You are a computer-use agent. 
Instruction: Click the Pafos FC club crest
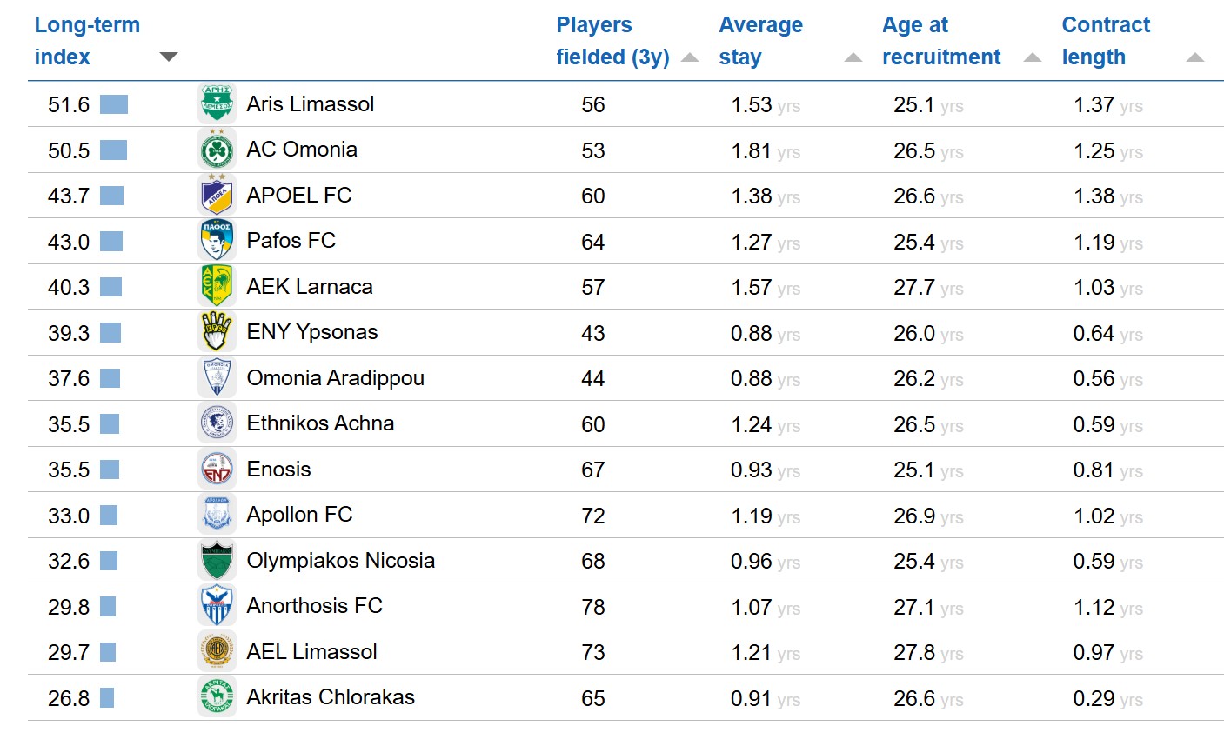[217, 241]
